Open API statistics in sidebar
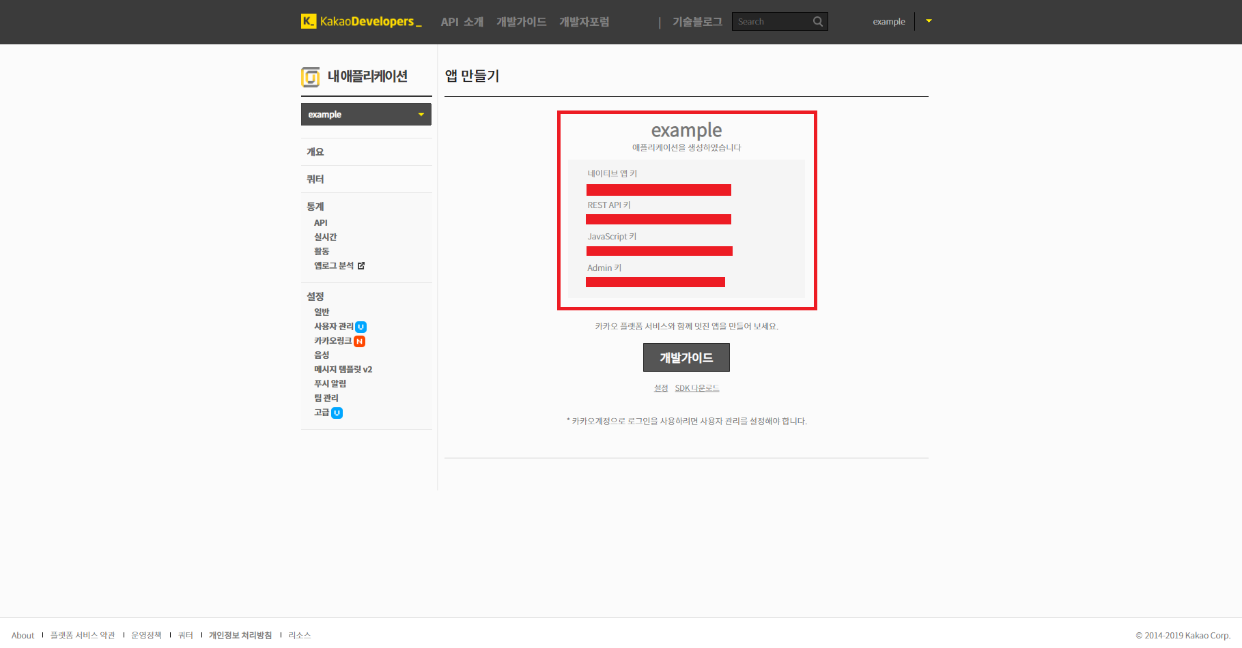Viewport: 1242px width, 648px height. click(x=321, y=223)
